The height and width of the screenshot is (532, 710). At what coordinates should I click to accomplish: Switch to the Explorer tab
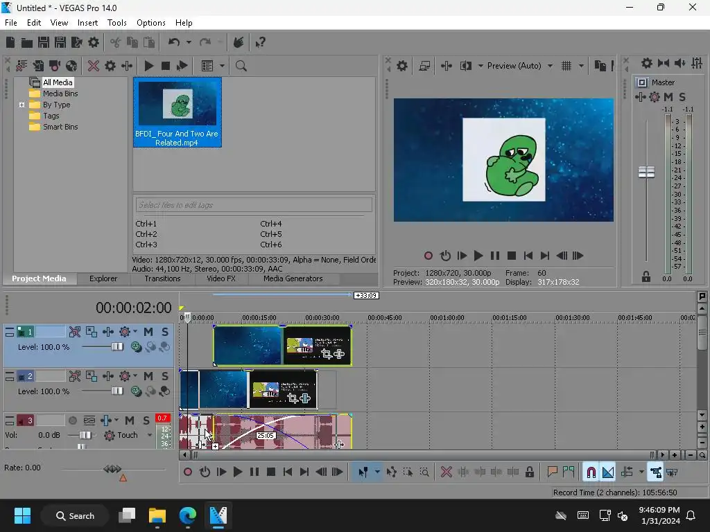pyautogui.click(x=103, y=278)
